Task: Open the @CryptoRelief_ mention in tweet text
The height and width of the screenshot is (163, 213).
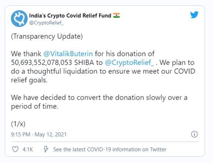Action: click(130, 63)
